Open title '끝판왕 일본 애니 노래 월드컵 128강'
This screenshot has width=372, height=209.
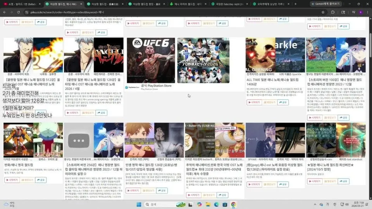coord(93,84)
